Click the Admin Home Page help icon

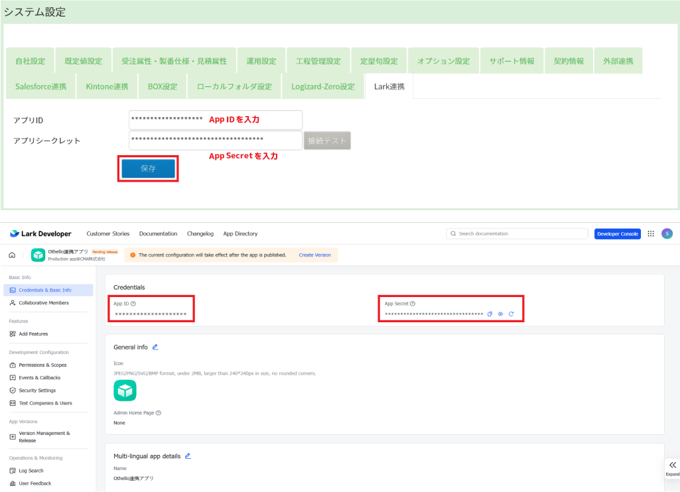coord(159,412)
